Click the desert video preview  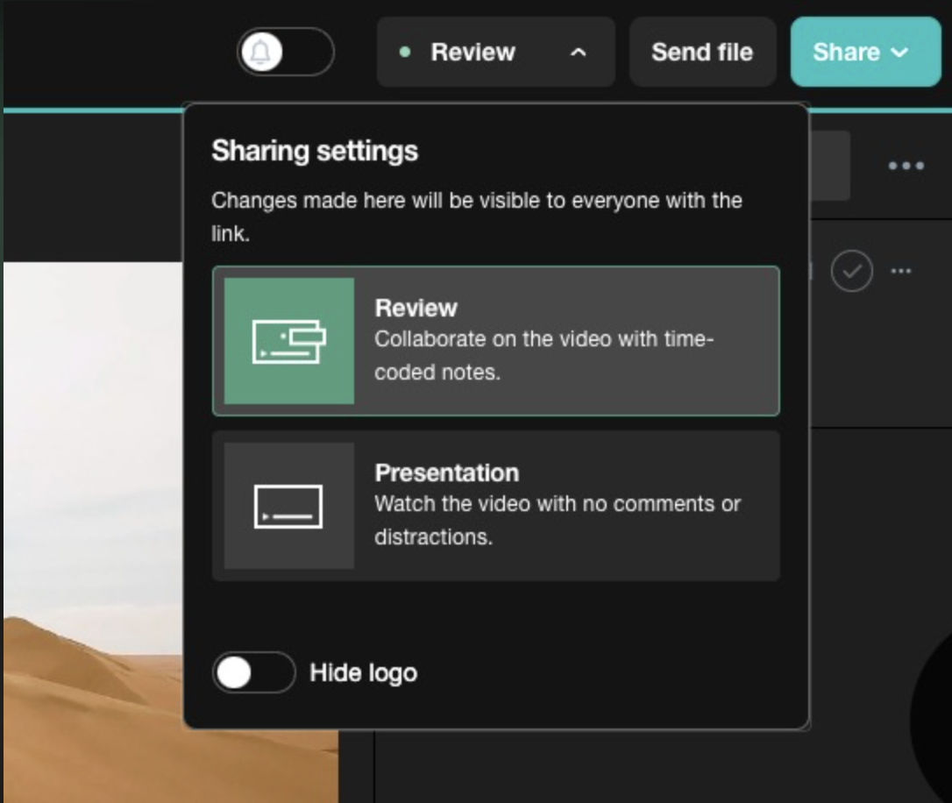[x=93, y=532]
